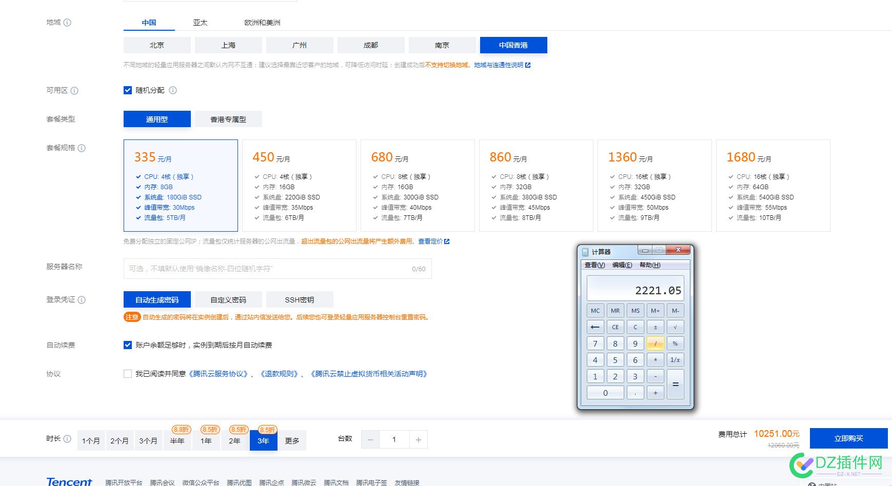This screenshot has width=892, height=486.
Task: Click the calculator plus-minus key
Action: (x=655, y=327)
